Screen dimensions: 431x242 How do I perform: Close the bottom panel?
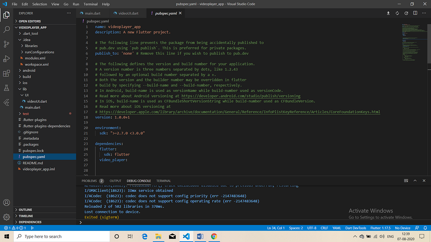coord(424,181)
